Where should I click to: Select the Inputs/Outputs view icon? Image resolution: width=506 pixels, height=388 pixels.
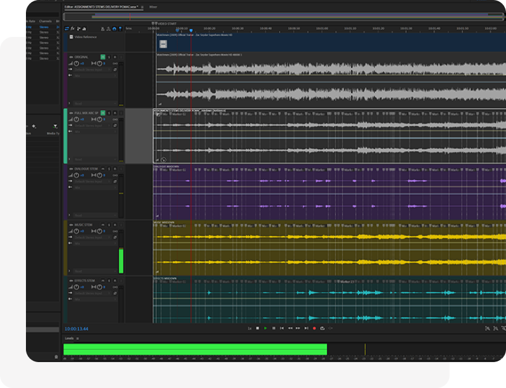[x=66, y=29]
